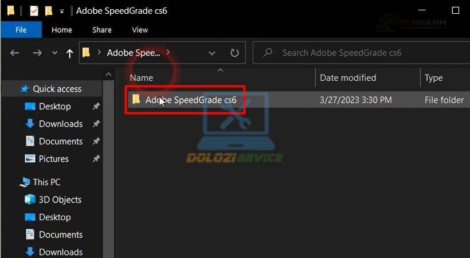Sort by the Date modified column header

(348, 78)
